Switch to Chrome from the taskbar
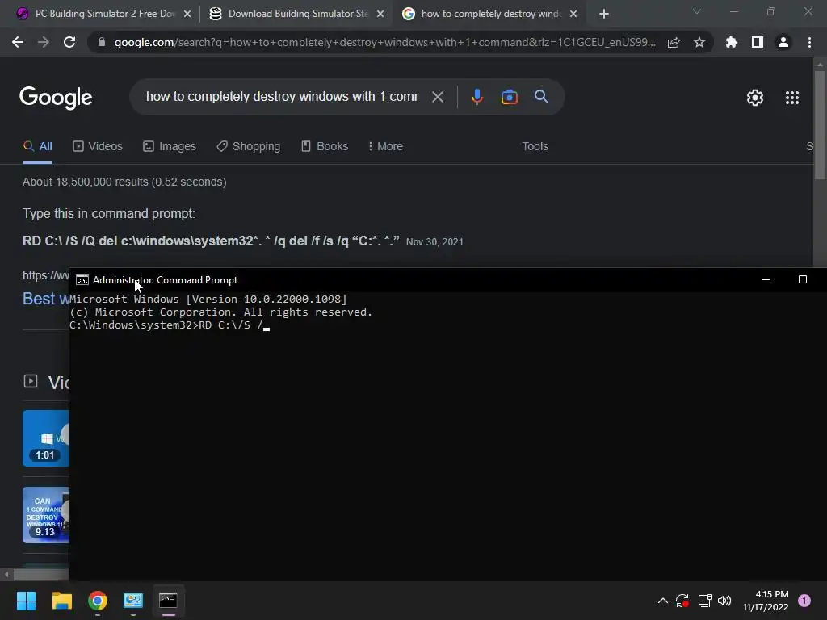This screenshot has width=827, height=620. point(98,601)
